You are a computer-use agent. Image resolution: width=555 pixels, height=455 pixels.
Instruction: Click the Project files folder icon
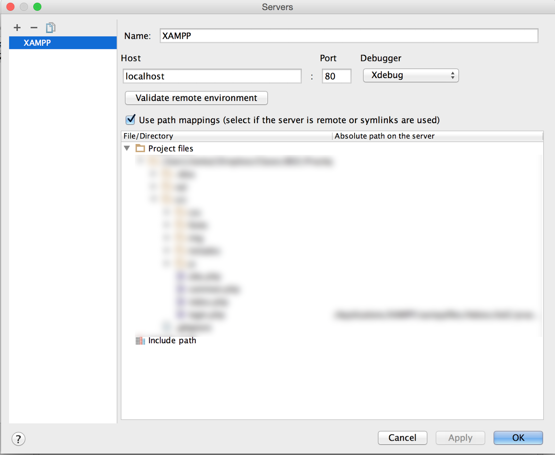click(140, 148)
